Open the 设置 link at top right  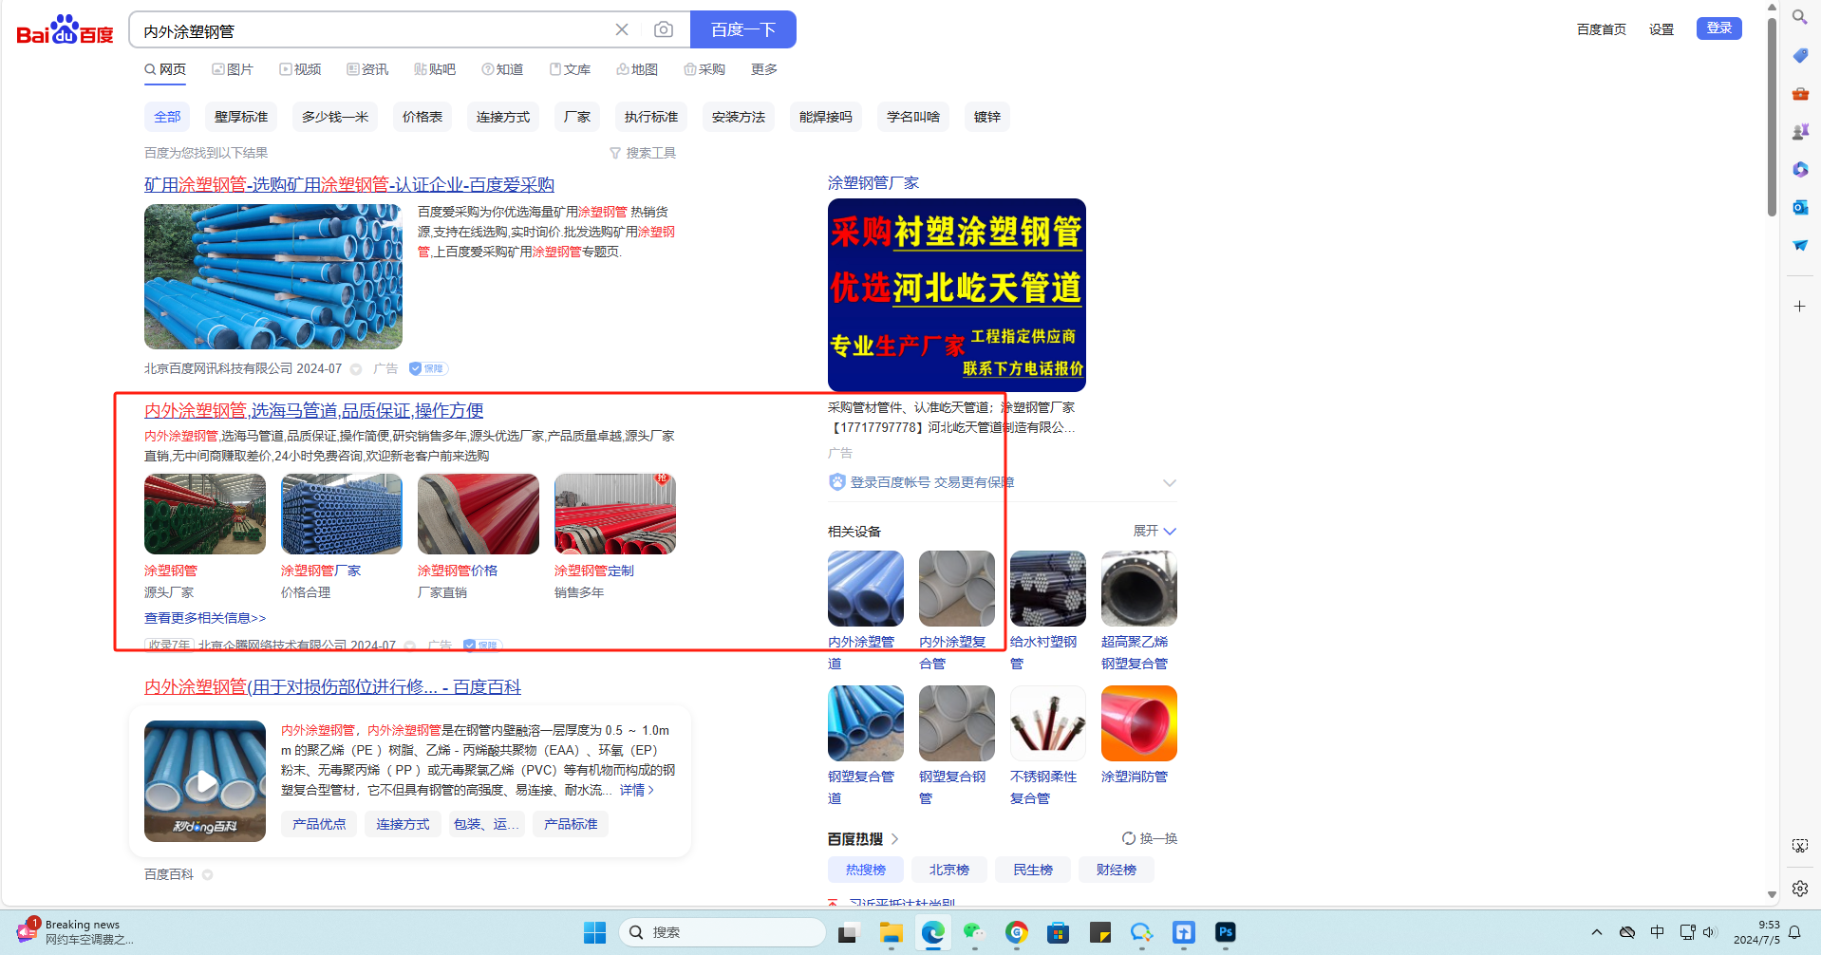(x=1661, y=29)
